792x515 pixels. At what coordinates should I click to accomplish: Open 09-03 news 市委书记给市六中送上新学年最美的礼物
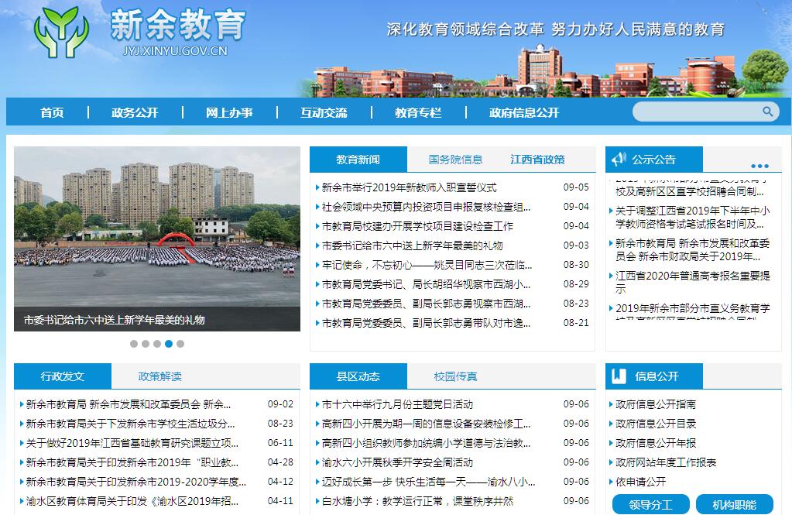coord(412,245)
